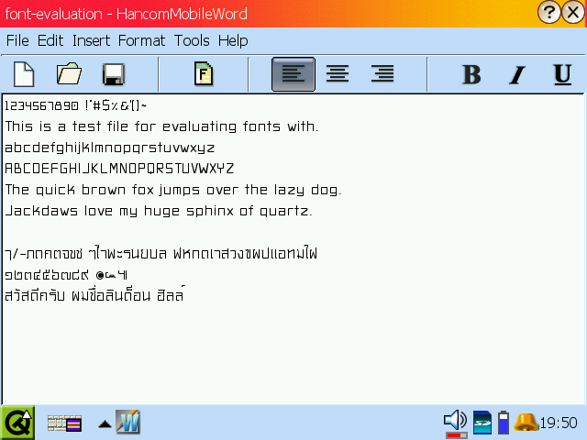Click the Open folder icon in the toolbar
The height and width of the screenshot is (440, 587).
click(70, 74)
